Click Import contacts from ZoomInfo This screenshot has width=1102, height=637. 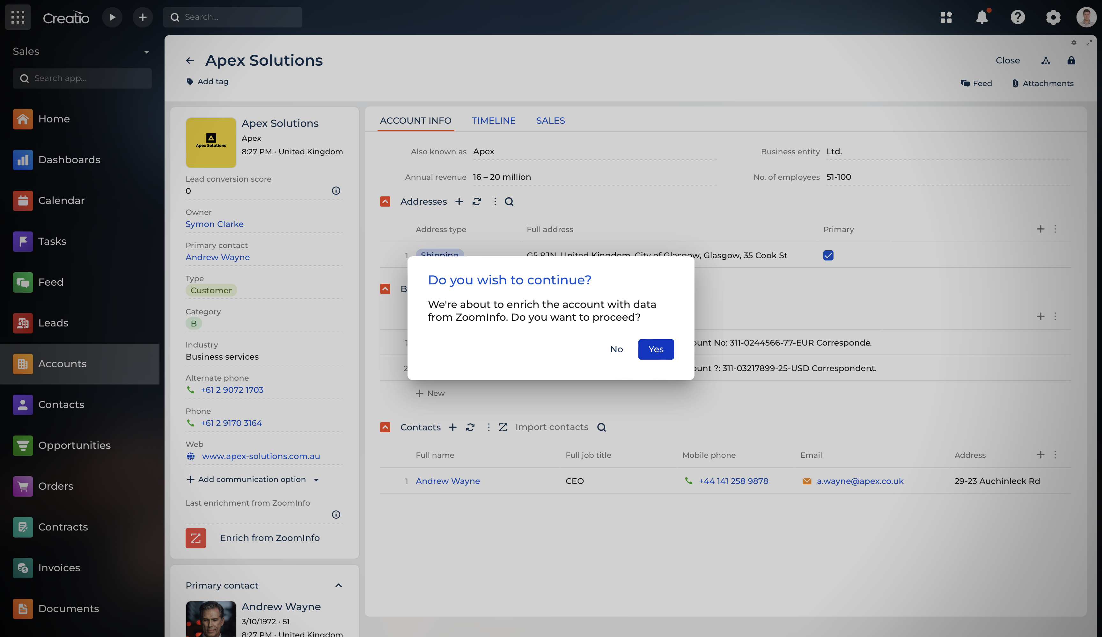click(544, 427)
